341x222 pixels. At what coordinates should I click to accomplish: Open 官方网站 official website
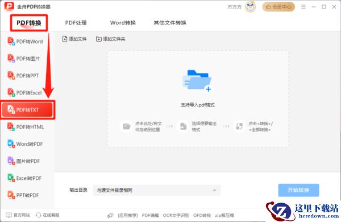pyautogui.click(x=18, y=215)
